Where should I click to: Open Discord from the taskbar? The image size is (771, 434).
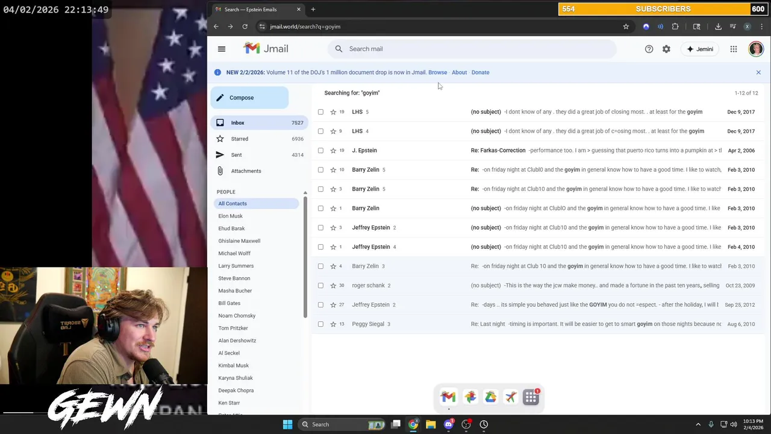point(448,424)
